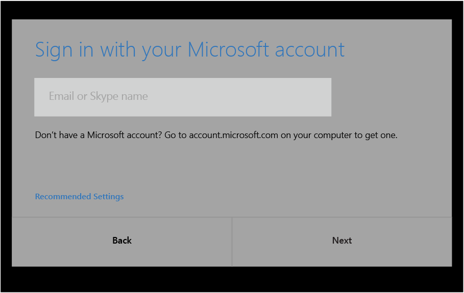Click the right end of the email field
Screen dimensions: 464x293
pos(316,97)
